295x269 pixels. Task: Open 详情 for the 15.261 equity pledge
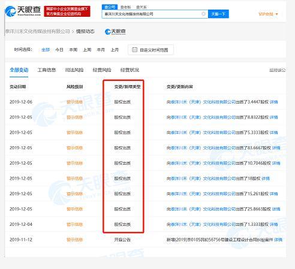click(x=273, y=194)
